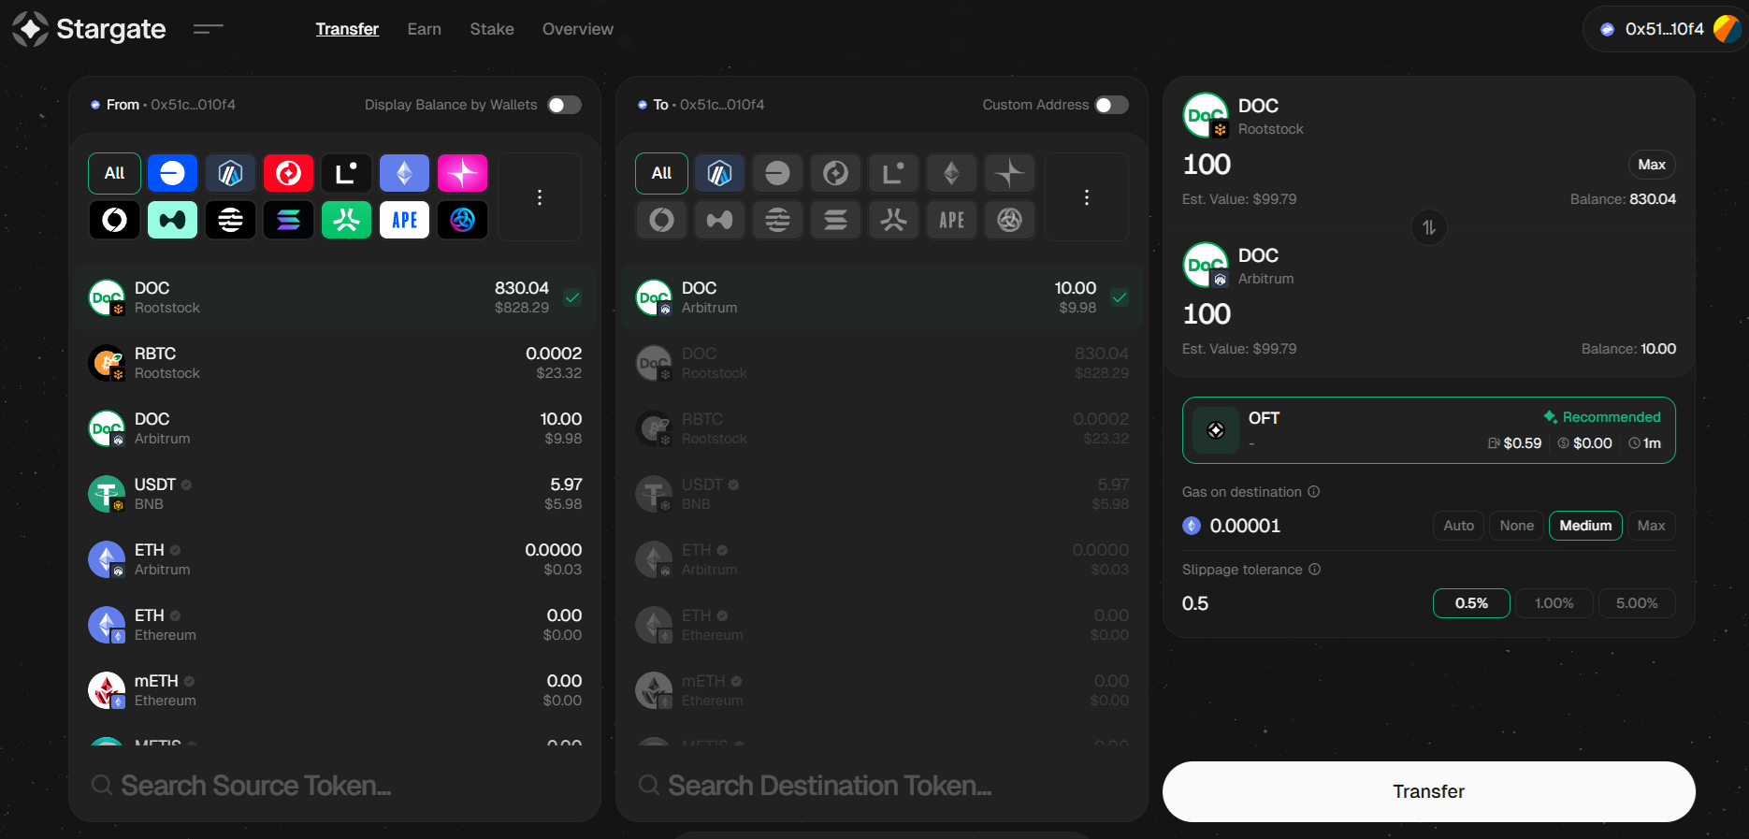Click the Search Source Token field
Viewport: 1749px width, 839px height.
coord(335,785)
